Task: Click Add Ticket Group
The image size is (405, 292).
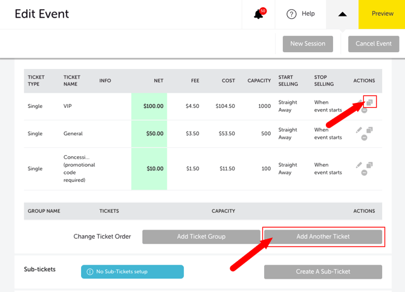Action: (x=201, y=237)
